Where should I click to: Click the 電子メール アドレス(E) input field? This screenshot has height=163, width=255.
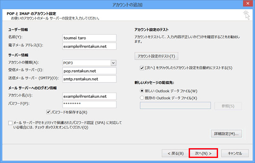[x=89, y=46]
